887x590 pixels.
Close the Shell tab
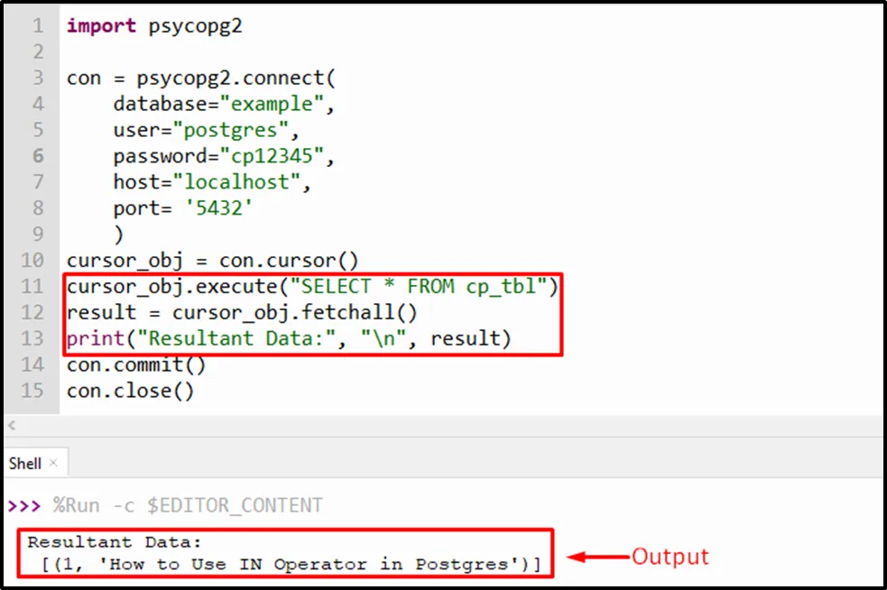[53, 463]
